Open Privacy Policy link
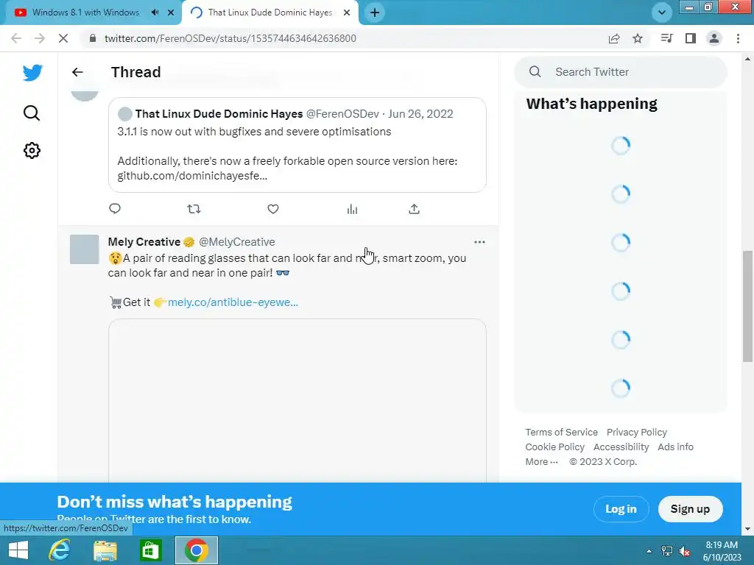Screen dimensions: 754x565 click(x=637, y=432)
